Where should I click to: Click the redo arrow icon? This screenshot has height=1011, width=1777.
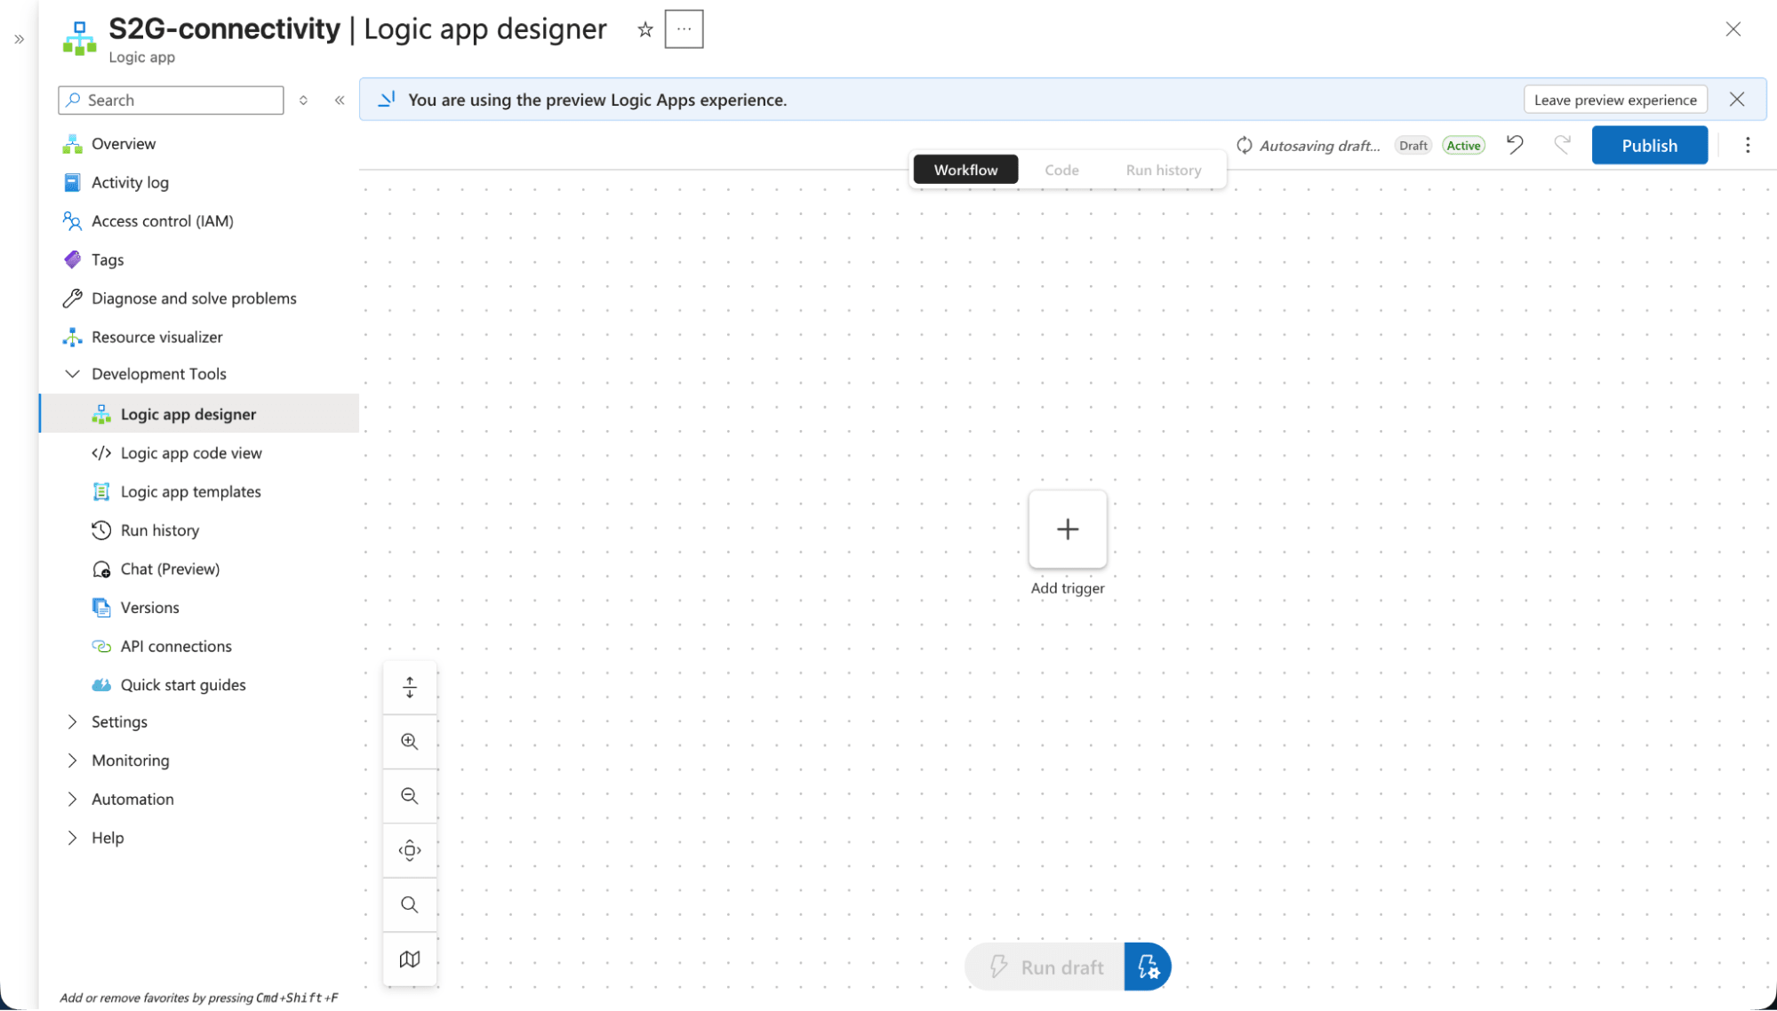[1562, 145]
